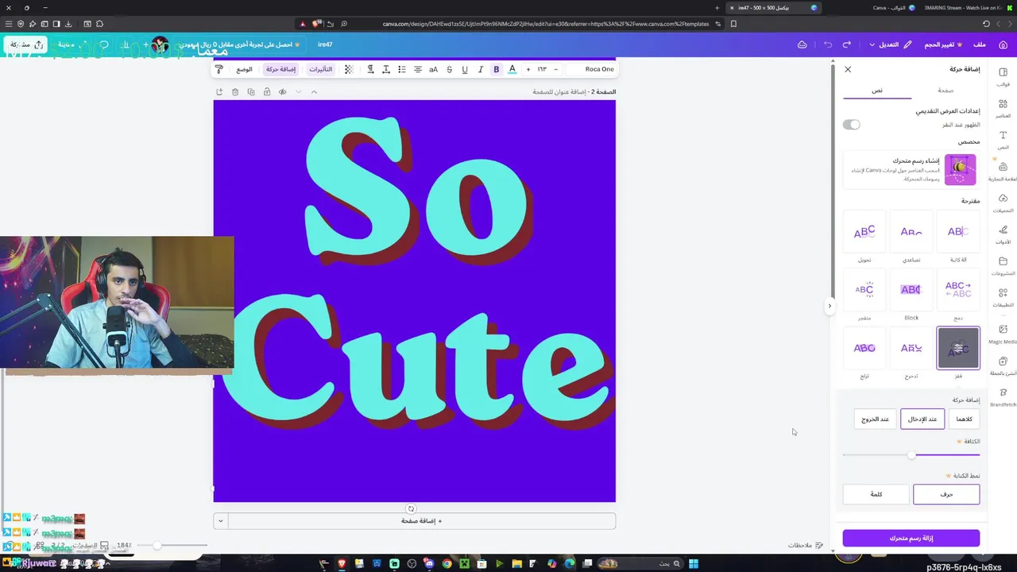The width and height of the screenshot is (1017, 572).
Task: Open the Uploads (التحميلات) sidebar panel
Action: (x=1003, y=203)
